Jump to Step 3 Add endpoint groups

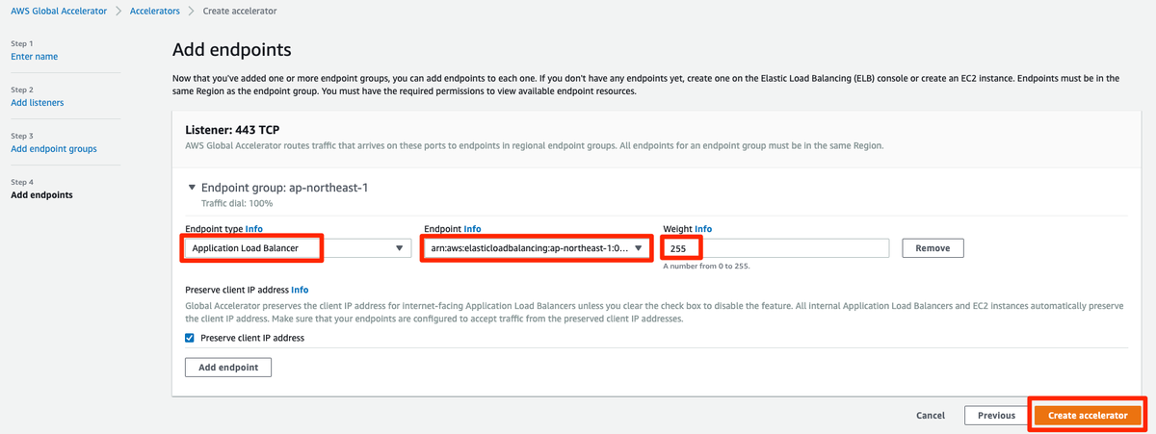click(x=54, y=148)
